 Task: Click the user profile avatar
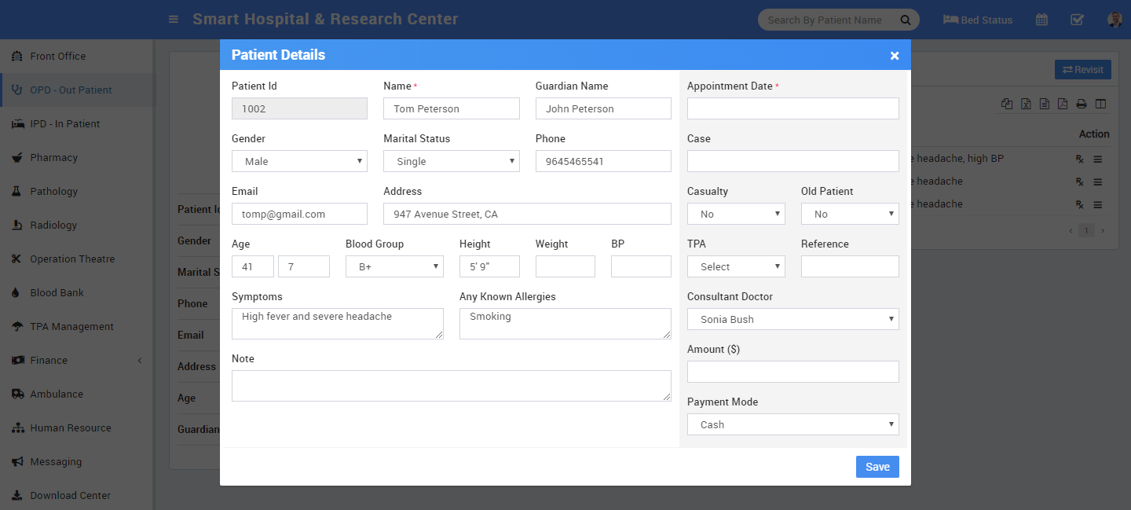click(x=1115, y=20)
